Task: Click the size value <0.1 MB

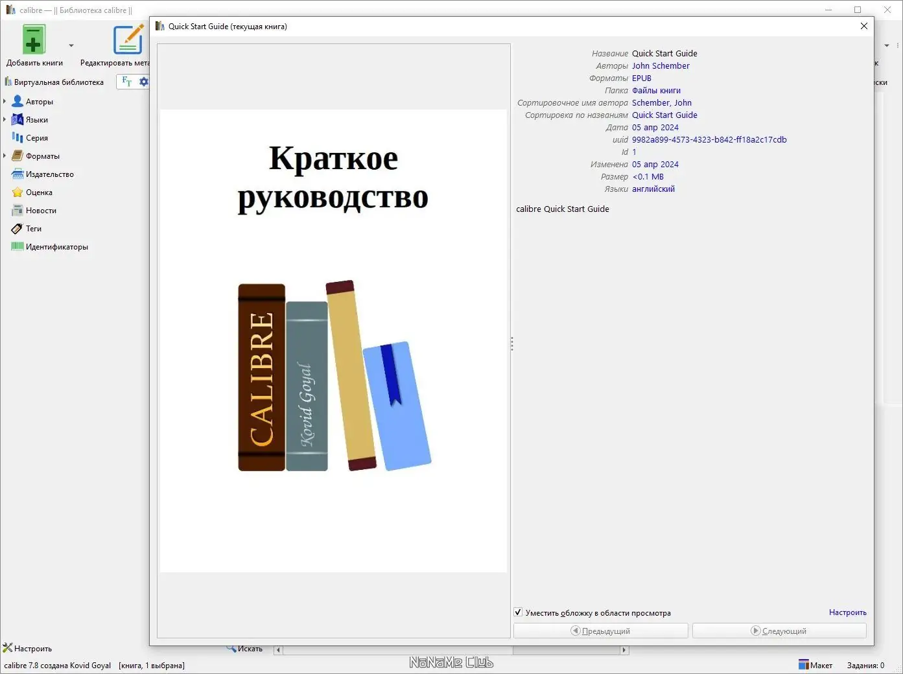Action: pos(648,177)
